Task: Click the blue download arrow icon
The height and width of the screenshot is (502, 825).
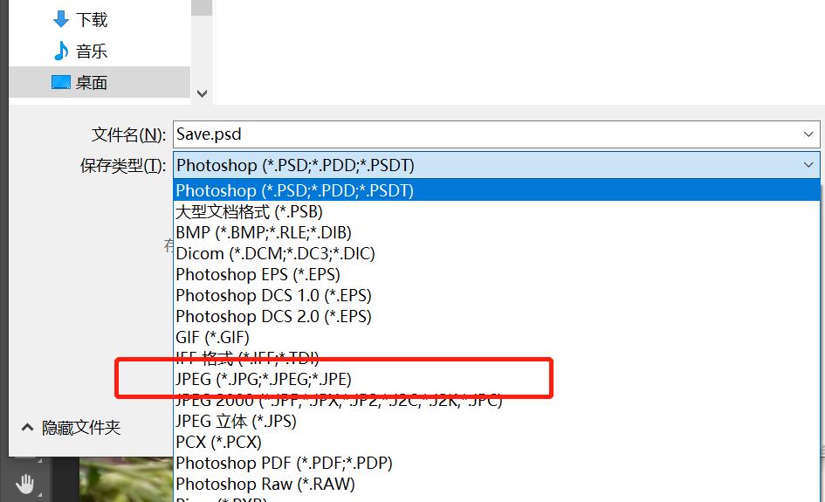Action: [x=61, y=19]
